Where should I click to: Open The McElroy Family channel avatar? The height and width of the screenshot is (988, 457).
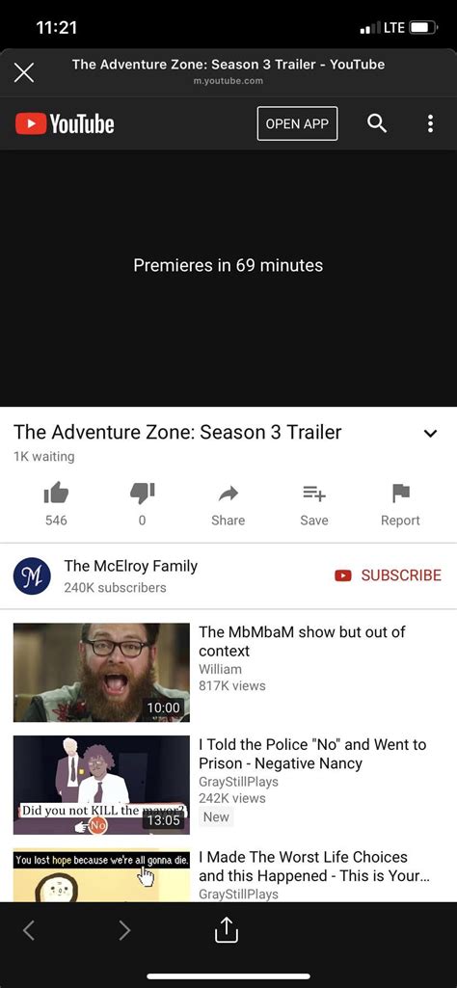[32, 575]
